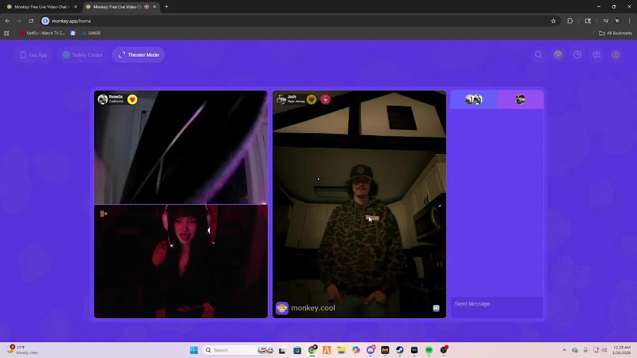Click the red badge icon next to Josh
The height and width of the screenshot is (358, 637).
325,99
